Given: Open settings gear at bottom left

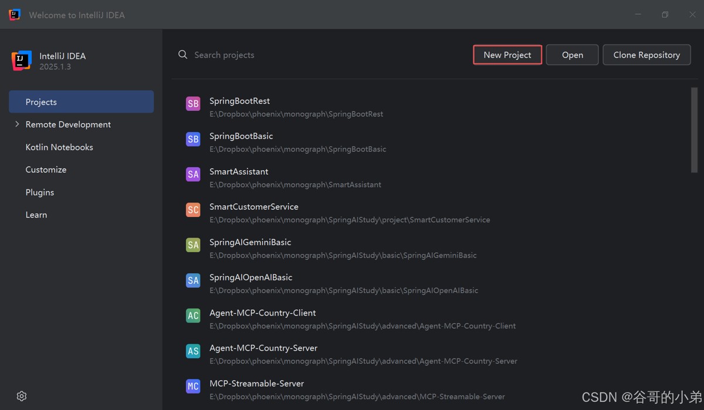Looking at the screenshot, I should point(22,396).
